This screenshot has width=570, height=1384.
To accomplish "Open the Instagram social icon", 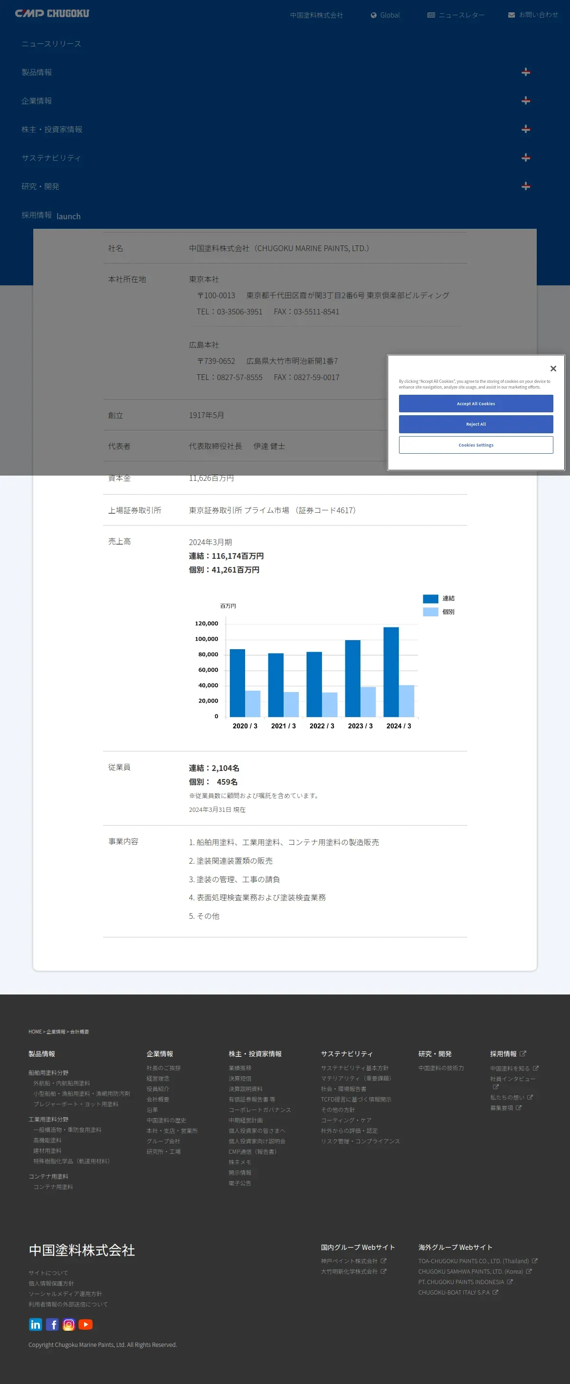I will click(x=69, y=1325).
